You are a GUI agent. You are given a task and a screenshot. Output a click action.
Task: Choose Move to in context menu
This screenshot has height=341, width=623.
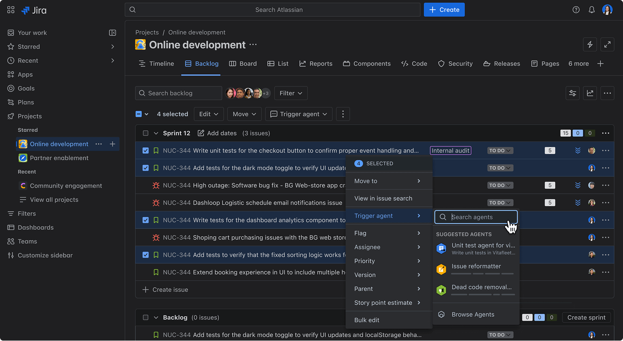tap(388, 181)
